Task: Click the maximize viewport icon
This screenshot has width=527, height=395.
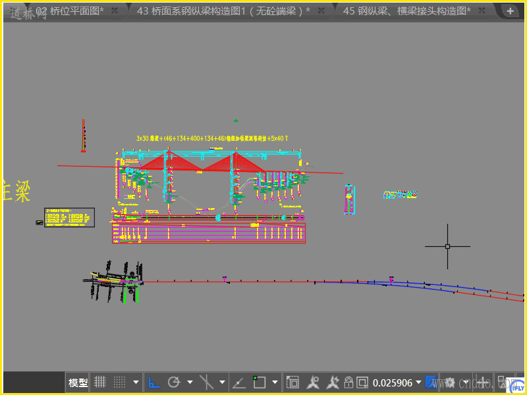Action: point(363,382)
